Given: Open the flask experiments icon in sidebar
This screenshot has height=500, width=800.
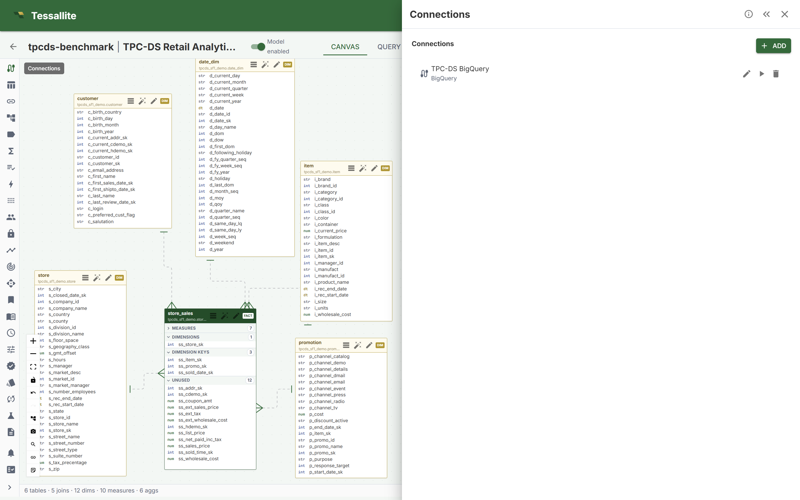Looking at the screenshot, I should click(11, 415).
